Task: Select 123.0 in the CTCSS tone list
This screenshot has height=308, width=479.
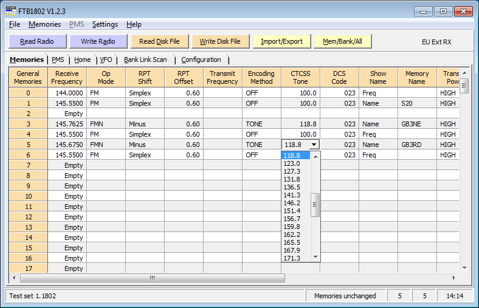Action: (x=292, y=163)
